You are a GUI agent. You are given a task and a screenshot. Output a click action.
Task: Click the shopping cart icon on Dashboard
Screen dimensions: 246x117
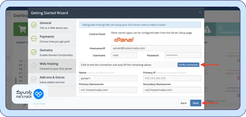(22, 29)
